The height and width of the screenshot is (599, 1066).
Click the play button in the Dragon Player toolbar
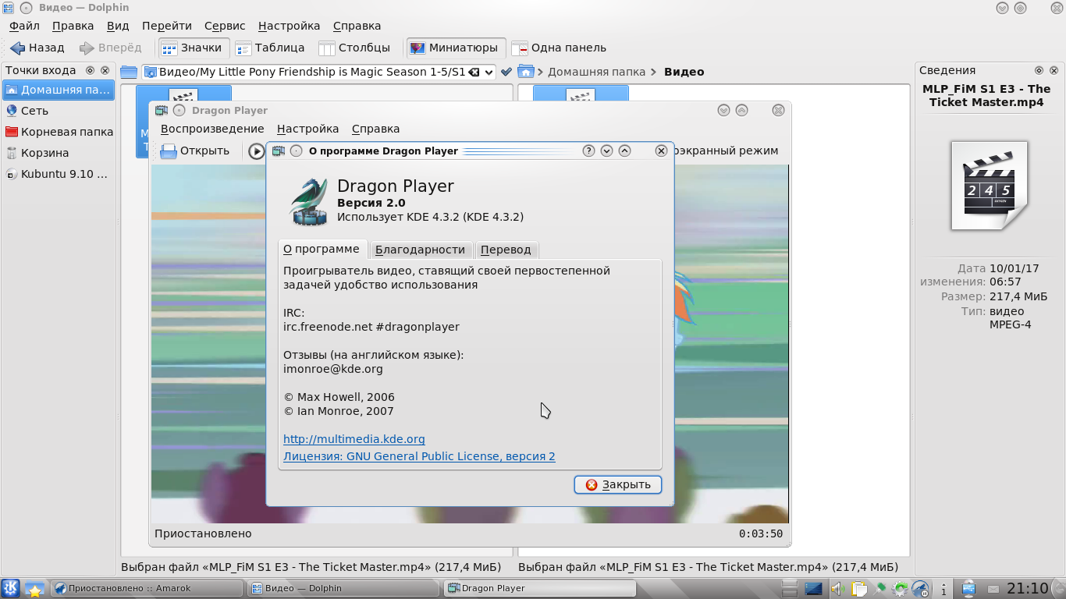(256, 151)
